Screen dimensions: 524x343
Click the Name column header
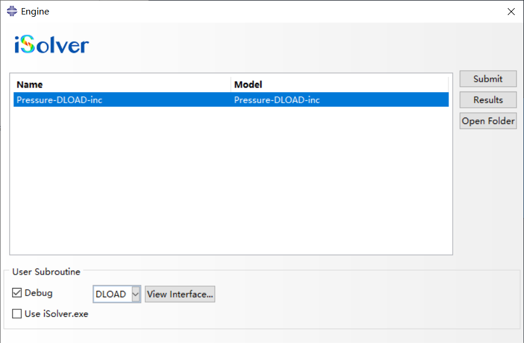pyautogui.click(x=122, y=85)
